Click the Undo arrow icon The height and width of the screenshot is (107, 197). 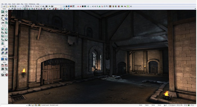(18, 6)
